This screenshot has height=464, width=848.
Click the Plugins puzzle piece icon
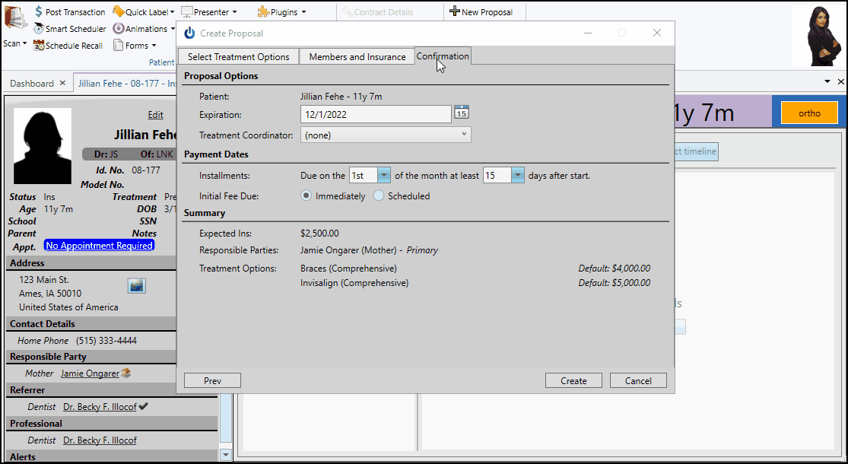tap(262, 12)
